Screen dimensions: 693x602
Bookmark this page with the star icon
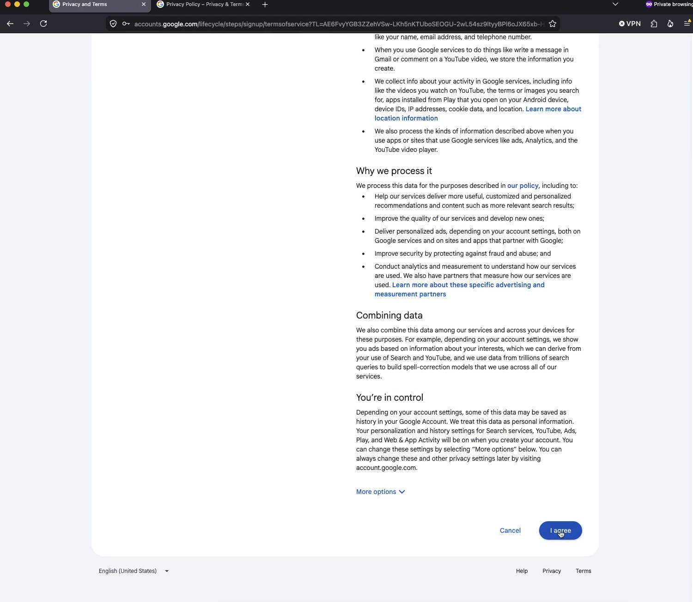tap(553, 24)
